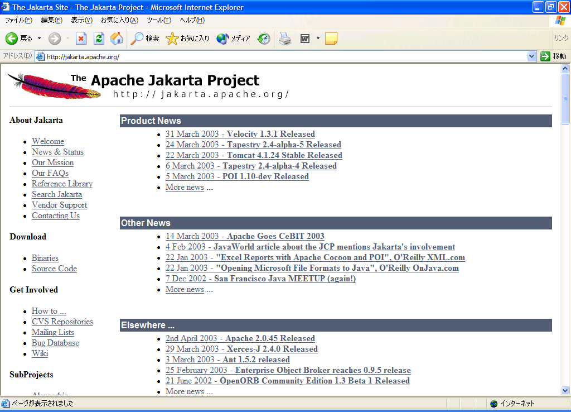
Task: Click the Internet zone globe in status bar
Action: click(494, 404)
